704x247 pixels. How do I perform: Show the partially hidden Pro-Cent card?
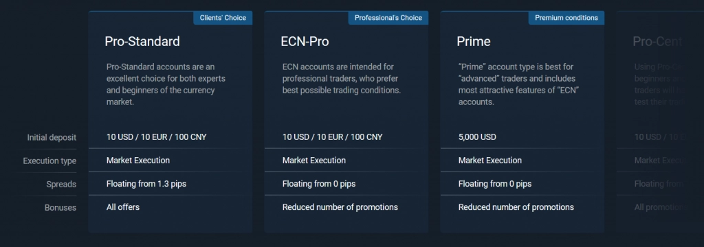pos(660,121)
